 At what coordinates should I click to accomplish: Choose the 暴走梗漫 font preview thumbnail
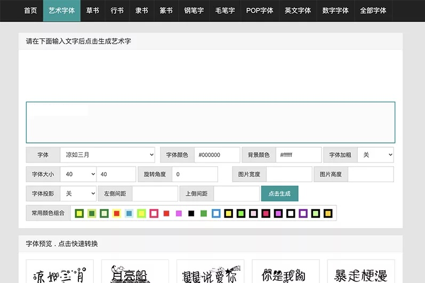[x=361, y=271]
